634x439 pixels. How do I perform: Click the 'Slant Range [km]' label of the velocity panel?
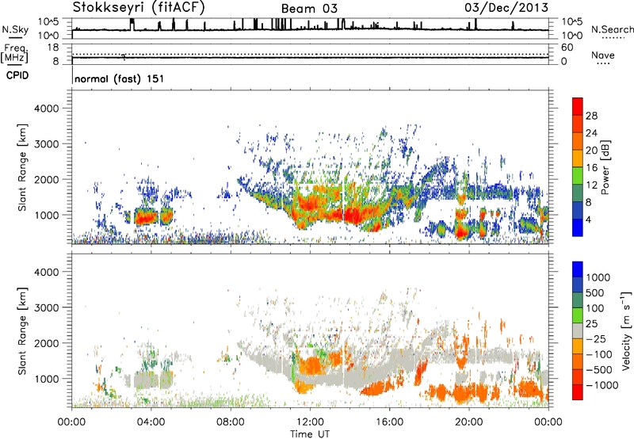pos(22,330)
